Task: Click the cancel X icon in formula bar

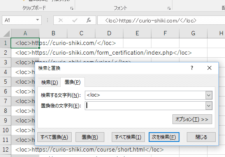Action: pyautogui.click(x=61, y=20)
